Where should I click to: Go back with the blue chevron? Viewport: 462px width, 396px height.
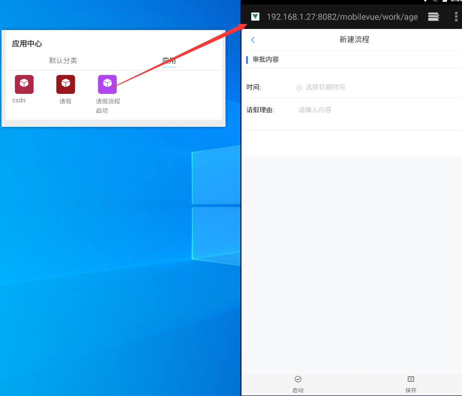(x=253, y=40)
